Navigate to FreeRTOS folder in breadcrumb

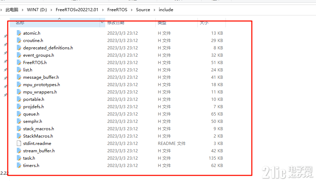pos(117,10)
